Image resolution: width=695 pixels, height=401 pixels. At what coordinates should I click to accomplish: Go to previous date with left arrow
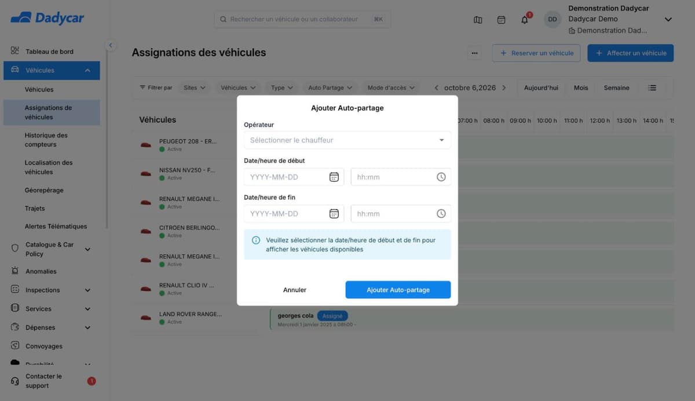point(437,88)
